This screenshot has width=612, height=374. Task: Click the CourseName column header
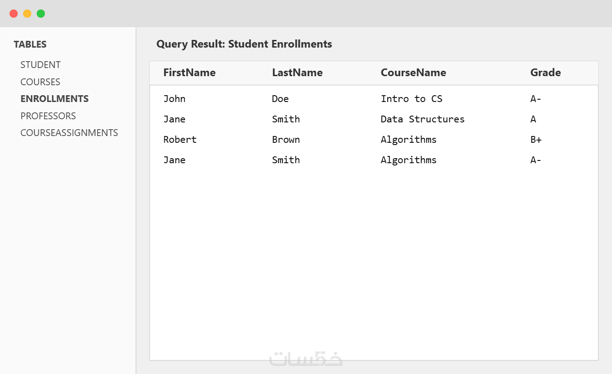click(413, 73)
